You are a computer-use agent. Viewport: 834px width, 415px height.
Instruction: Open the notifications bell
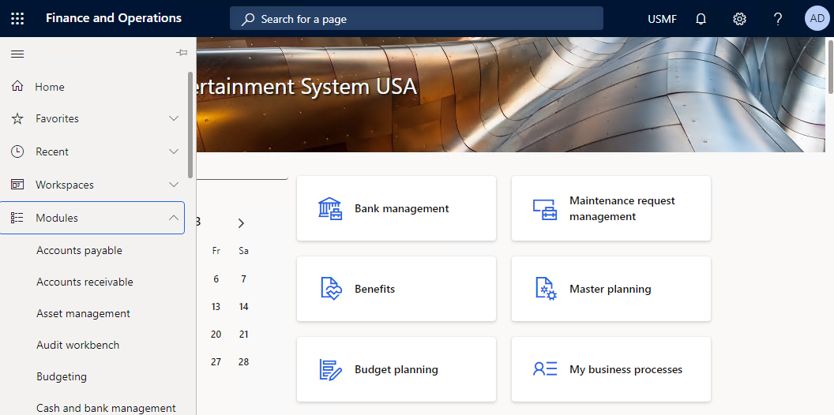[x=701, y=19]
